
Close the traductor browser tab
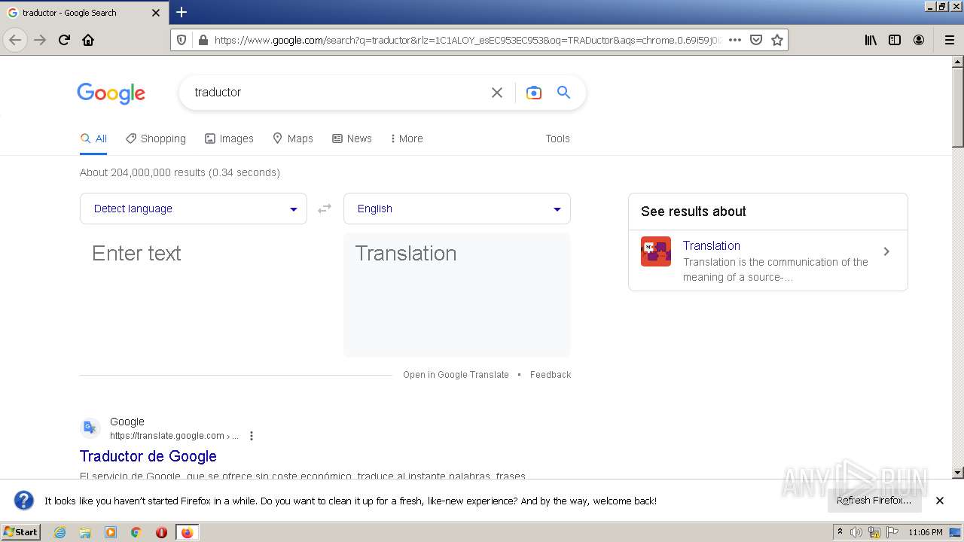click(156, 13)
